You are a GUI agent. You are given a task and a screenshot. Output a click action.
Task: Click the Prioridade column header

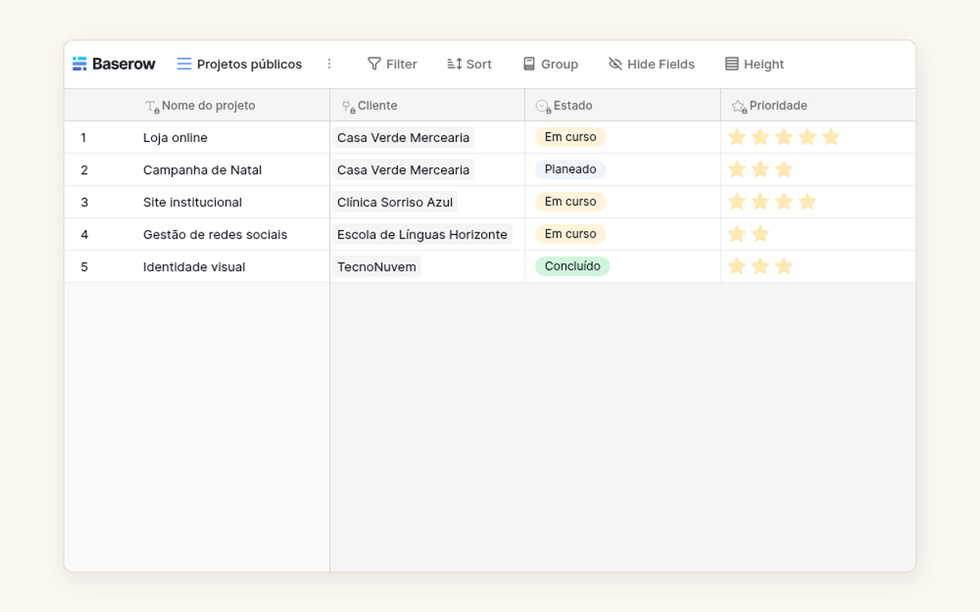coord(817,105)
